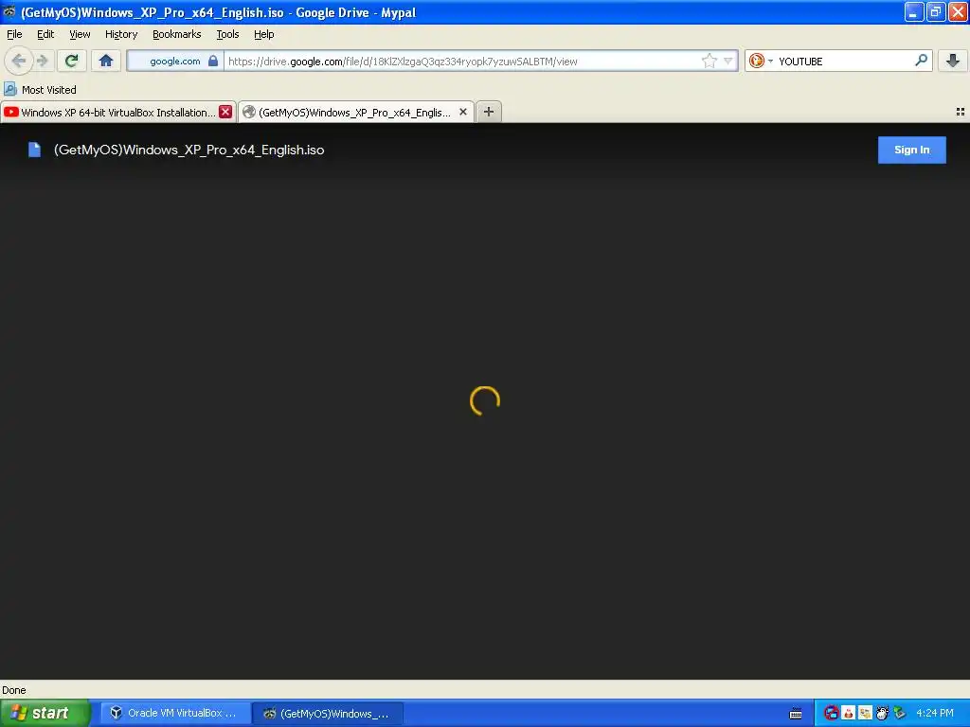This screenshot has width=970, height=727.
Task: Click the Forward navigation arrow
Action: point(42,61)
